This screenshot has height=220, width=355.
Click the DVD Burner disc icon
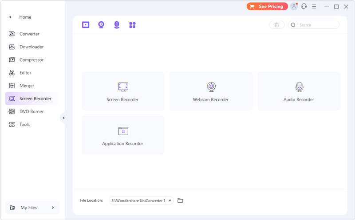pos(12,111)
